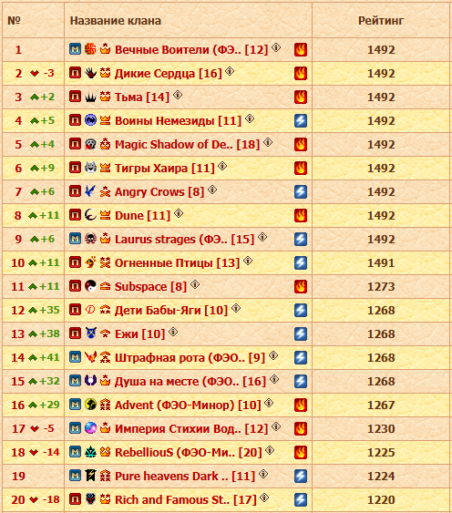
Task: Click info icon next to RebelliouS clan
Action: tap(270, 450)
